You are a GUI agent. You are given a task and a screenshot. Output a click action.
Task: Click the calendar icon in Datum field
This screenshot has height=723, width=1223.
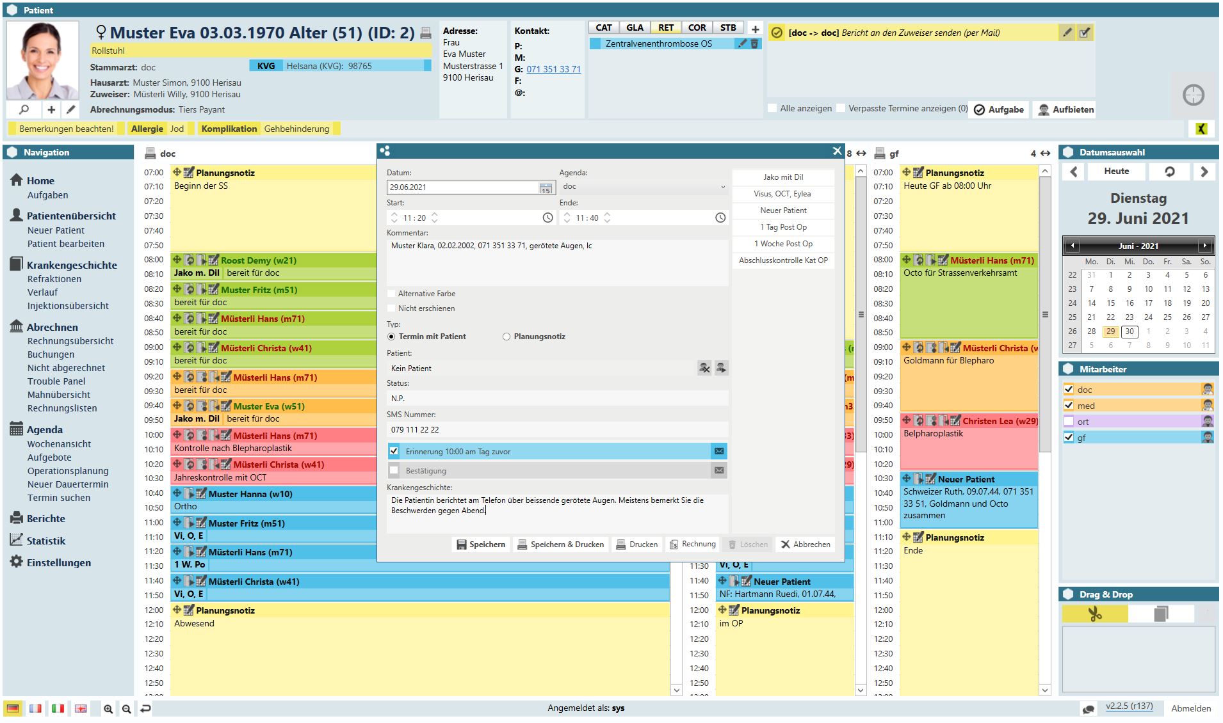coord(545,188)
